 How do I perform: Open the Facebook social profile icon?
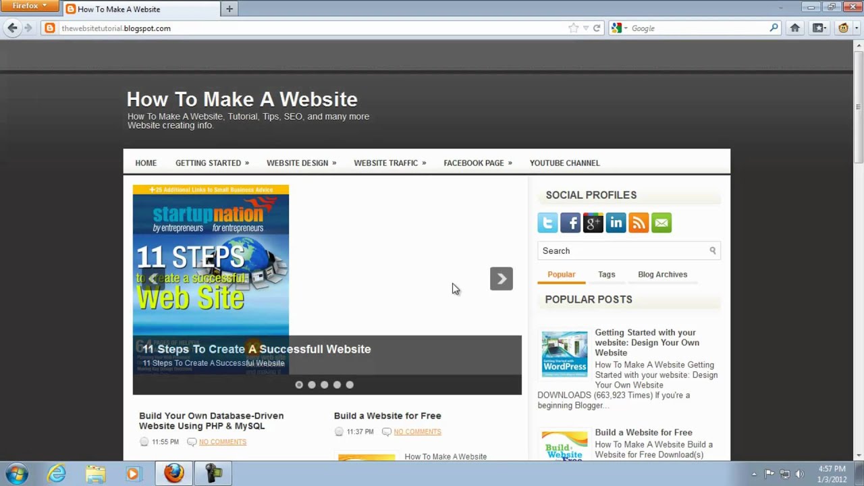pyautogui.click(x=570, y=223)
